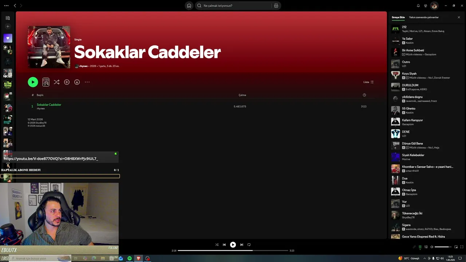Select the Sokaklar Caddeler track title
Image resolution: width=466 pixels, height=262 pixels.
coord(49,105)
